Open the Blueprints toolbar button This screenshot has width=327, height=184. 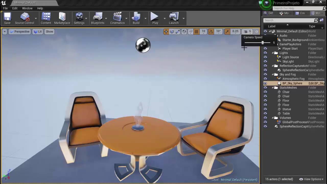(x=98, y=18)
